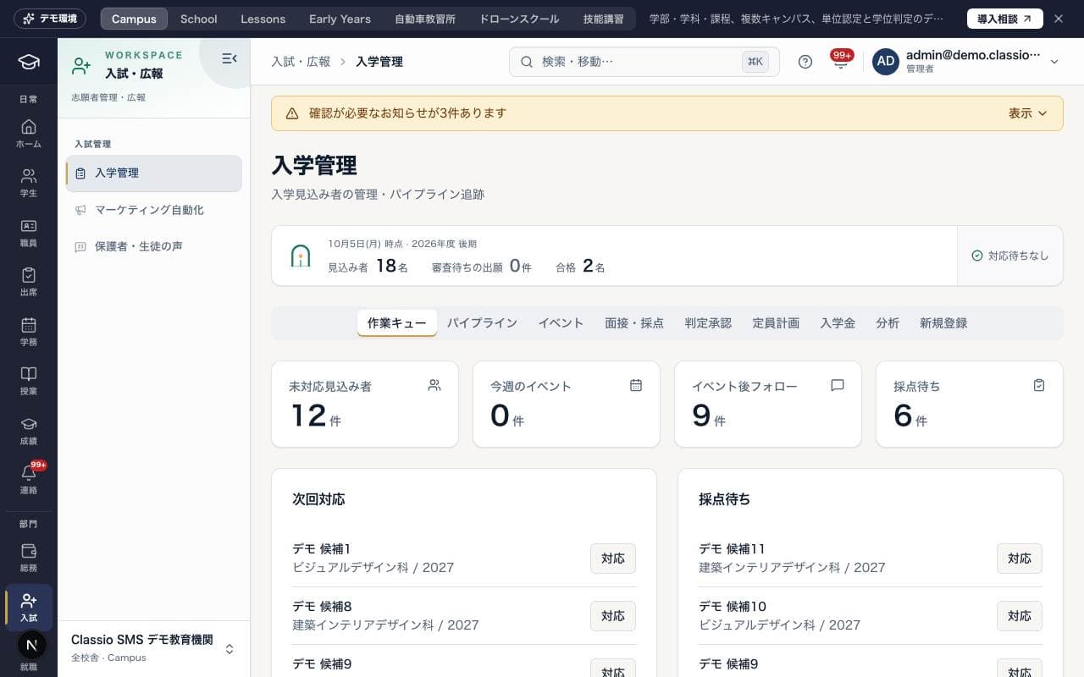Select 入試 icon in left rail
Viewport: 1084px width, 677px height.
click(x=29, y=607)
